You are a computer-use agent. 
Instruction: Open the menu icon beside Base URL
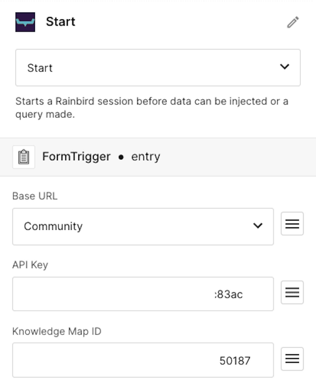pyautogui.click(x=292, y=224)
